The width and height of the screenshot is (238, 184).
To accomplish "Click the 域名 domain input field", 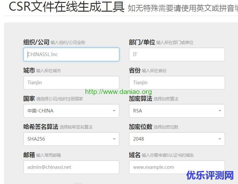I will tap(177, 167).
